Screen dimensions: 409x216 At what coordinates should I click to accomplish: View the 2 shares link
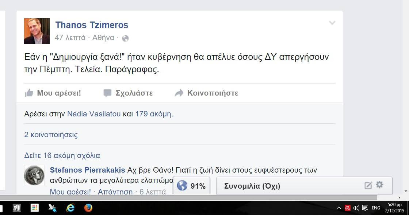click(x=51, y=135)
